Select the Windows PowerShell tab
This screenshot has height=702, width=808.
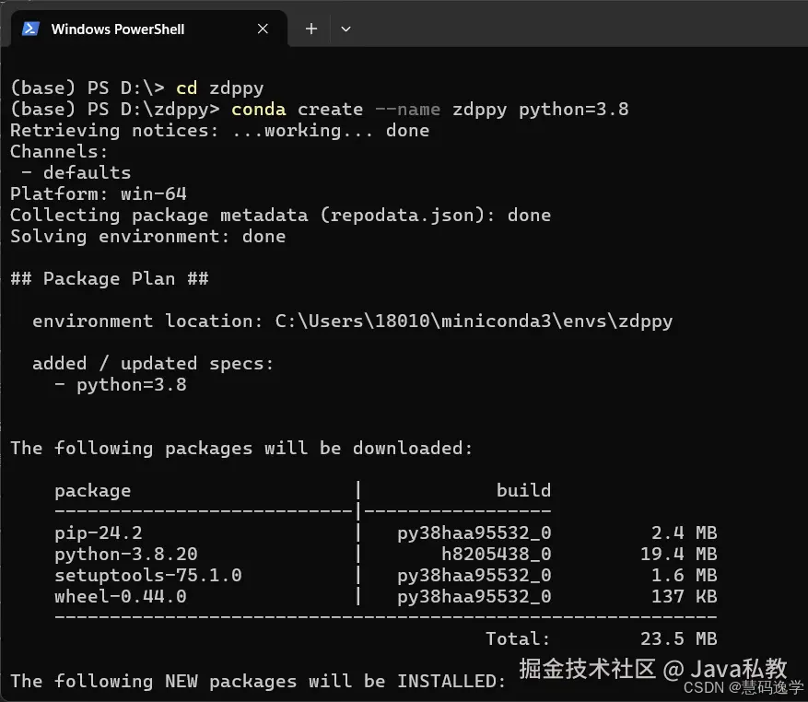click(149, 29)
